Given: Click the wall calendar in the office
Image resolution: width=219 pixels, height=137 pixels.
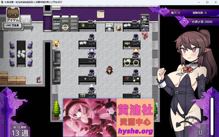Looking at the screenshot, I should (100, 14).
